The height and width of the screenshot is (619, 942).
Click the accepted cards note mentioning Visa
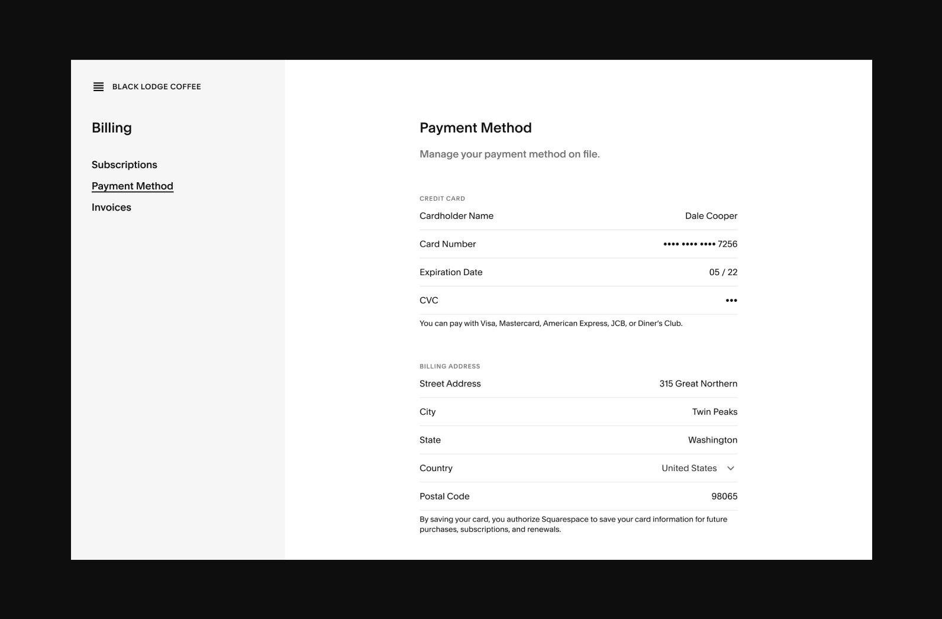(551, 324)
